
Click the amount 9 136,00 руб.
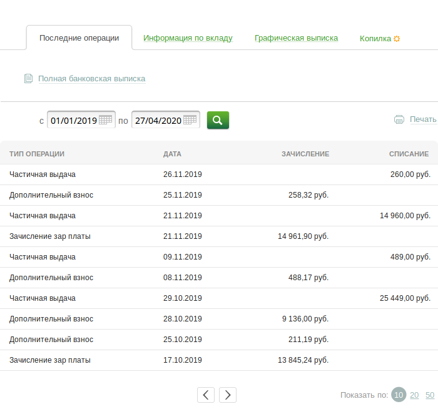(305, 319)
